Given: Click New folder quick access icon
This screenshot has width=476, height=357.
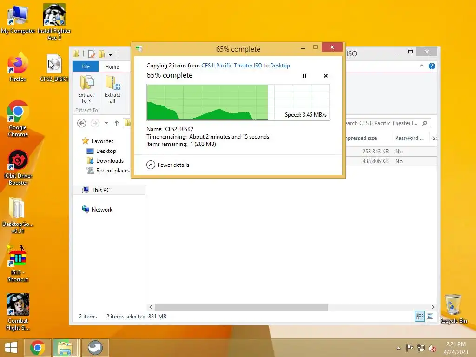Looking at the screenshot, I should 101,54.
